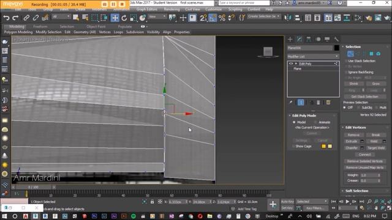Viewport: 392px width, 220px height.
Task: Enable Use Stack Selection checkbox
Action: coord(346,61)
